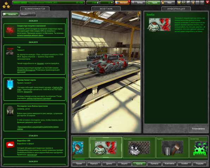
Task: Go to Битвы battles section
Action: [138, 2]
